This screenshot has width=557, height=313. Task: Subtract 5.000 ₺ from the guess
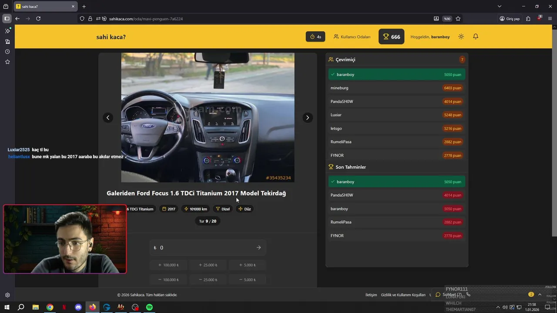247,280
